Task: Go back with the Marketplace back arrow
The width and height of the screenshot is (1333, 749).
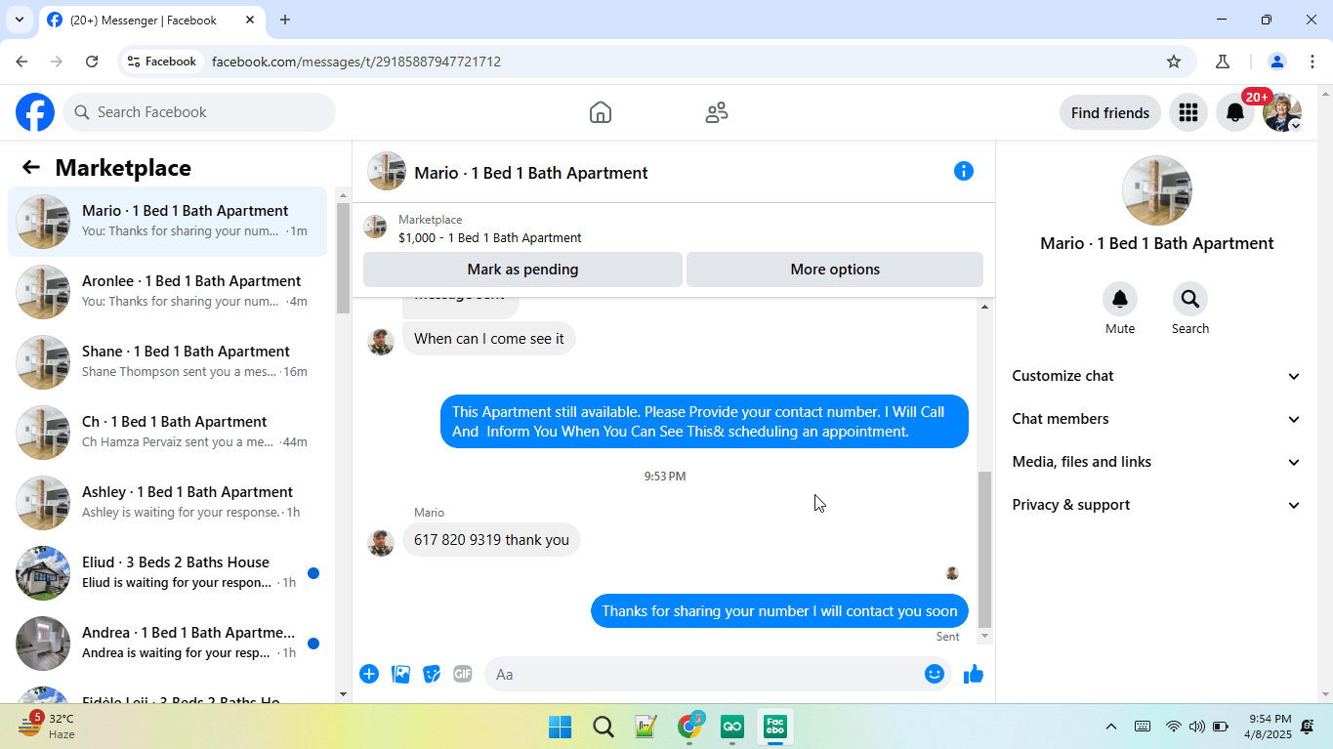Action: coord(31,167)
